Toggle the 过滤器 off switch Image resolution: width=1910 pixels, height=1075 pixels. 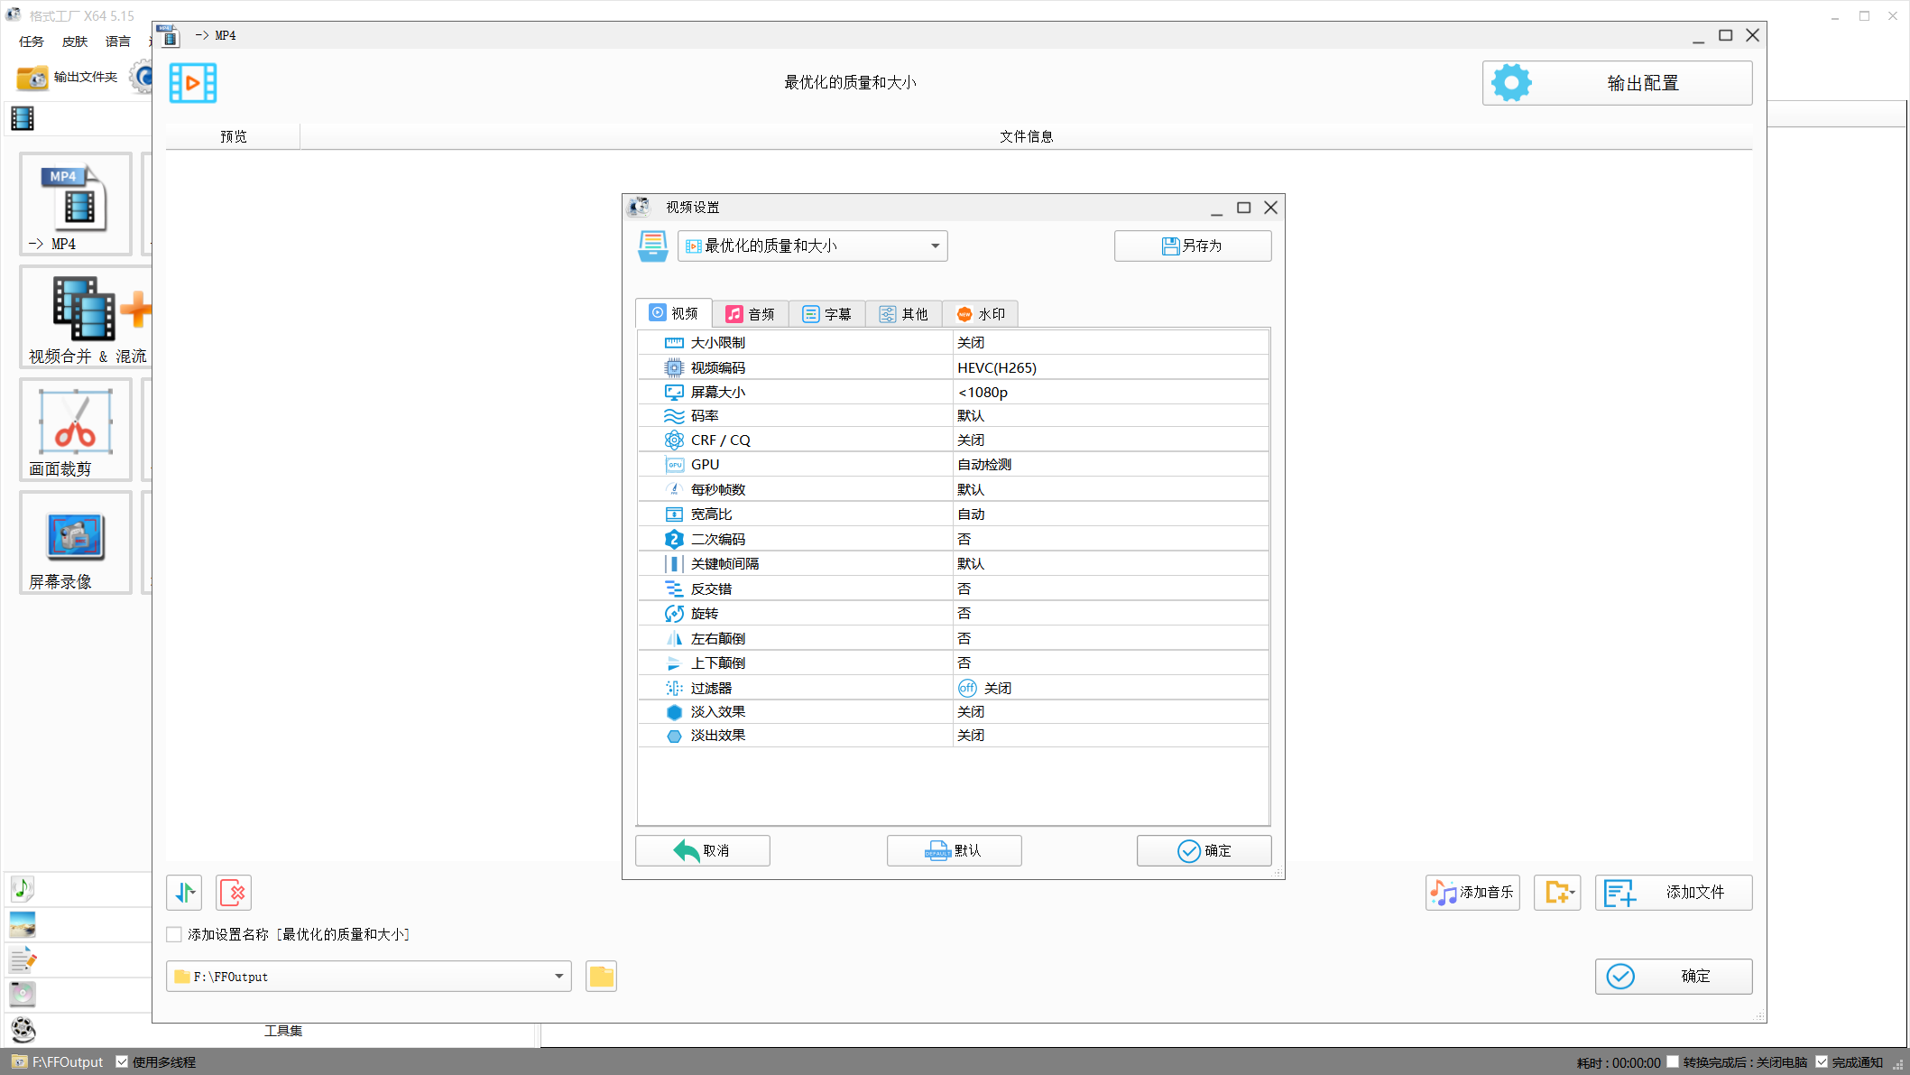click(967, 688)
